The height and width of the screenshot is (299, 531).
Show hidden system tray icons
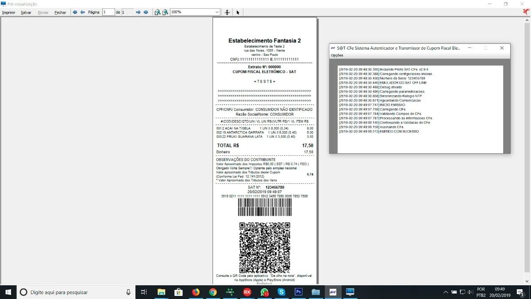445,292
